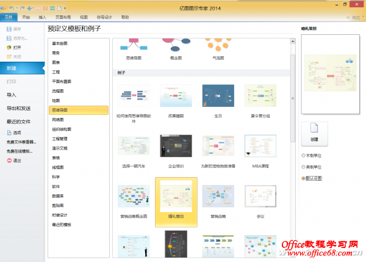Screen dimensions: 366x262
Task: Choose the 概念图 template icon
Action: coord(176,45)
